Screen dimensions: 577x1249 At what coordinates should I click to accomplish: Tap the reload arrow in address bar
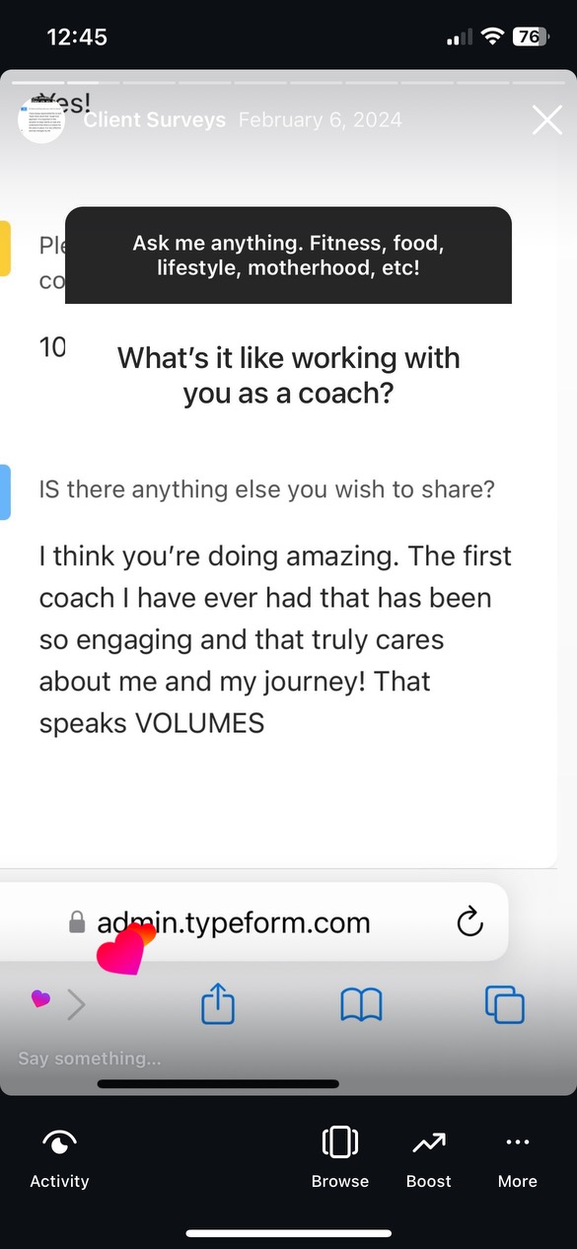[470, 921]
